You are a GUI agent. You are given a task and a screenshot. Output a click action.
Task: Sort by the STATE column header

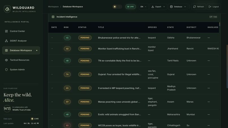pyautogui.click(x=170, y=27)
